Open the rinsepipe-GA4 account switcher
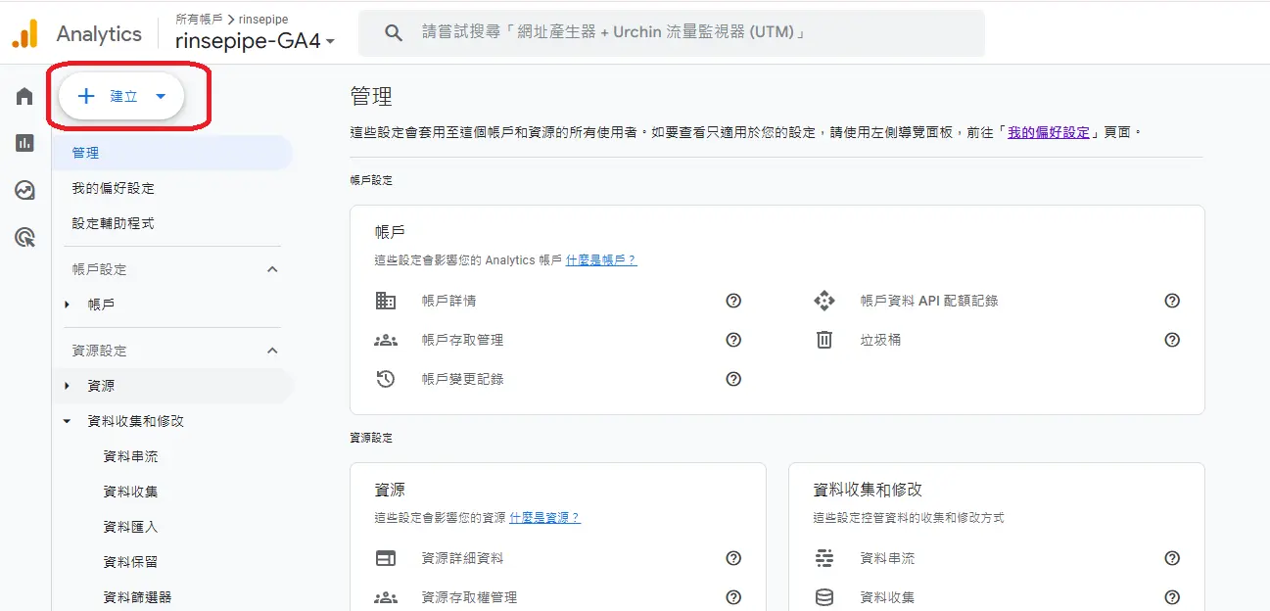The image size is (1270, 611). 252,43
